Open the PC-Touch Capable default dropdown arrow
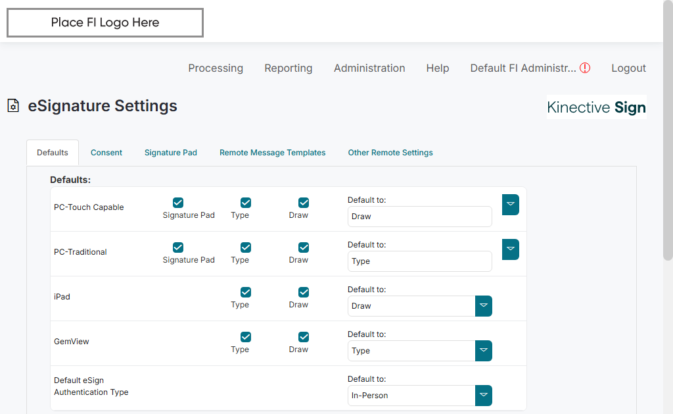The width and height of the screenshot is (673, 414). pos(511,205)
